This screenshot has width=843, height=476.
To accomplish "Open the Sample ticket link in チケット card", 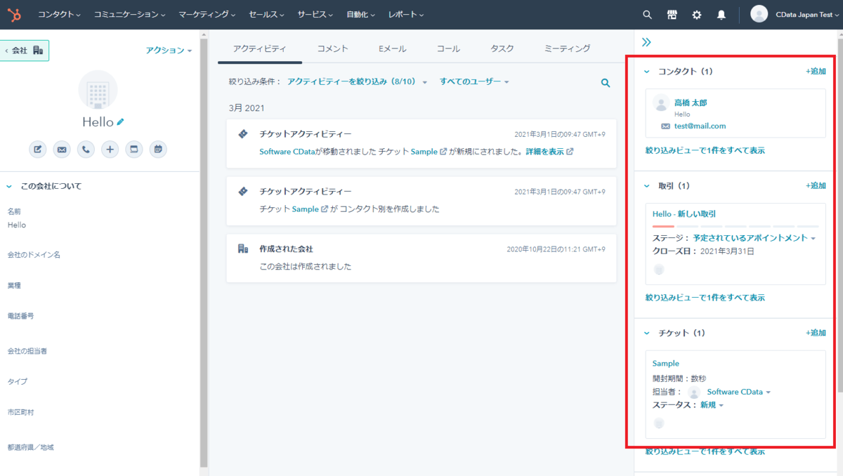I will point(666,364).
